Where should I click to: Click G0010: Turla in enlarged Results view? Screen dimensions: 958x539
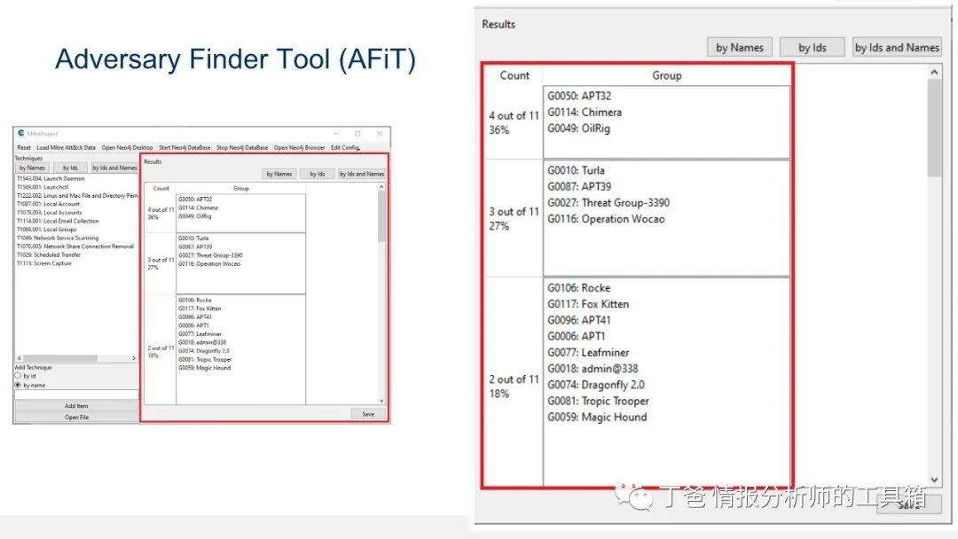tap(577, 171)
